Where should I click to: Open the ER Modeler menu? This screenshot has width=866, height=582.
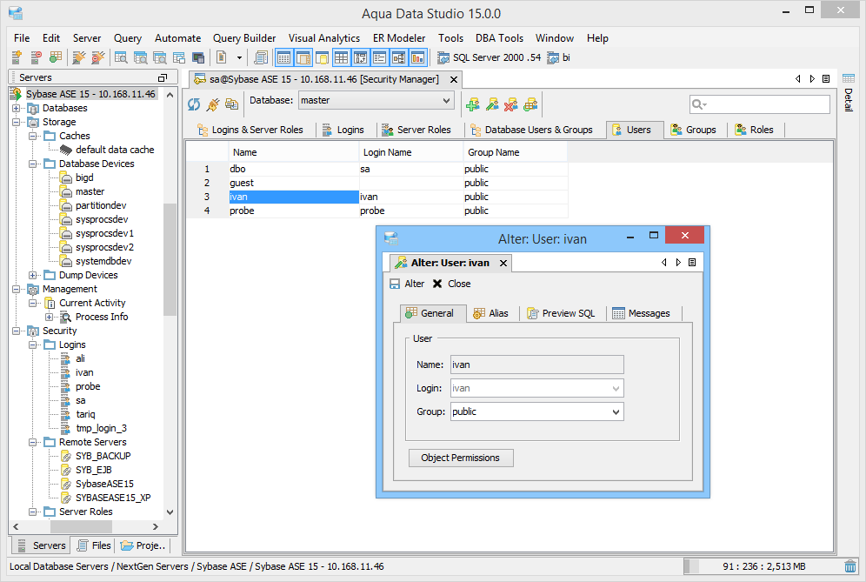point(399,38)
